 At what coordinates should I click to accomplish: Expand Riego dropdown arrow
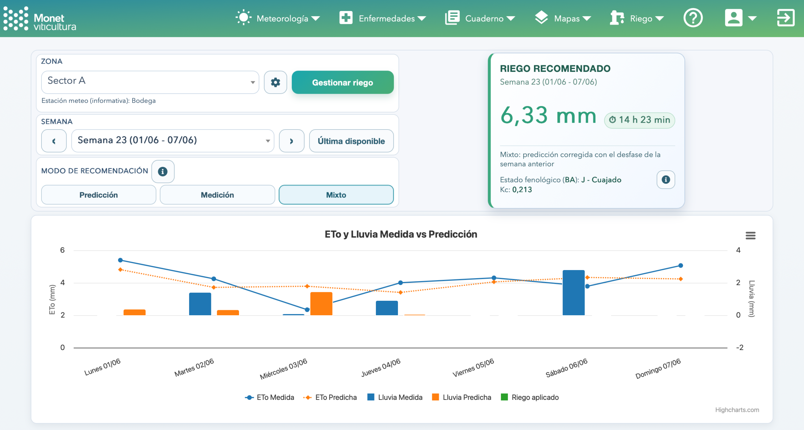(x=660, y=19)
